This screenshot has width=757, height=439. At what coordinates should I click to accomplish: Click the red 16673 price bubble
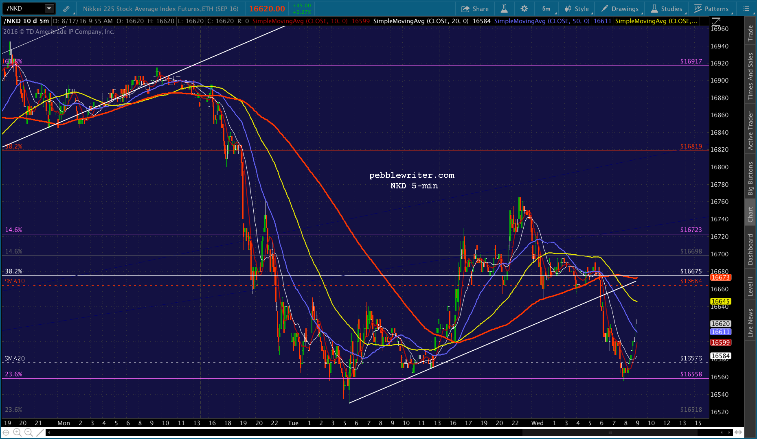coord(720,277)
